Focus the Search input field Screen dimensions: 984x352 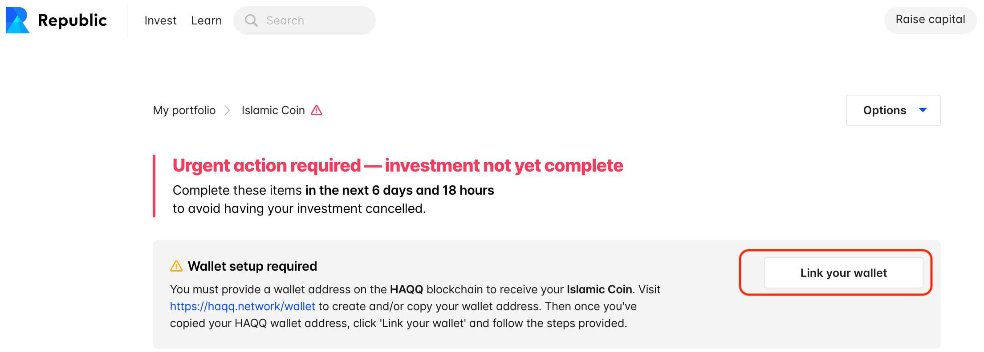pos(305,20)
